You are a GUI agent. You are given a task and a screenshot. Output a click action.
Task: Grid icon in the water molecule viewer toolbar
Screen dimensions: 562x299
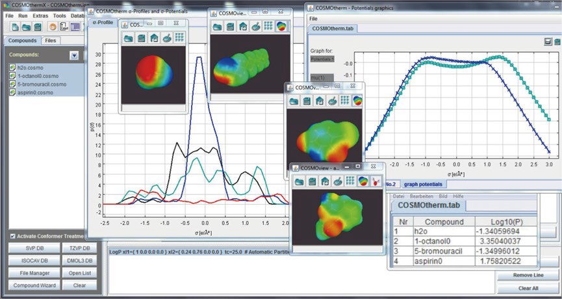click(x=179, y=38)
